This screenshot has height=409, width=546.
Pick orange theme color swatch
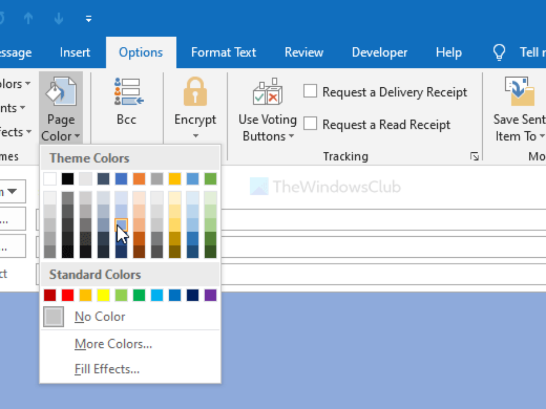139,179
